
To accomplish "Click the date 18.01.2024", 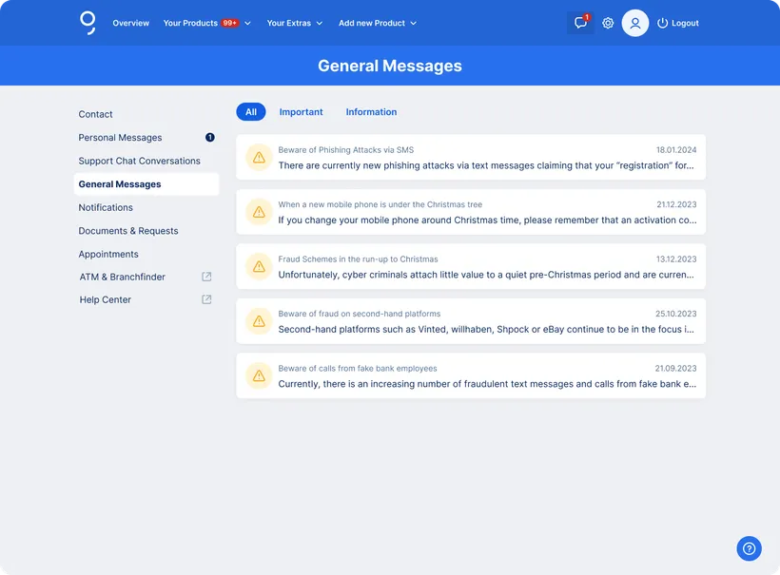I will click(676, 149).
